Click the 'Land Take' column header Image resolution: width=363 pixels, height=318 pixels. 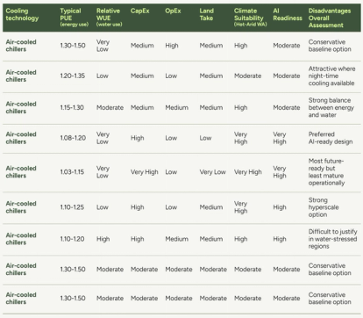click(207, 14)
